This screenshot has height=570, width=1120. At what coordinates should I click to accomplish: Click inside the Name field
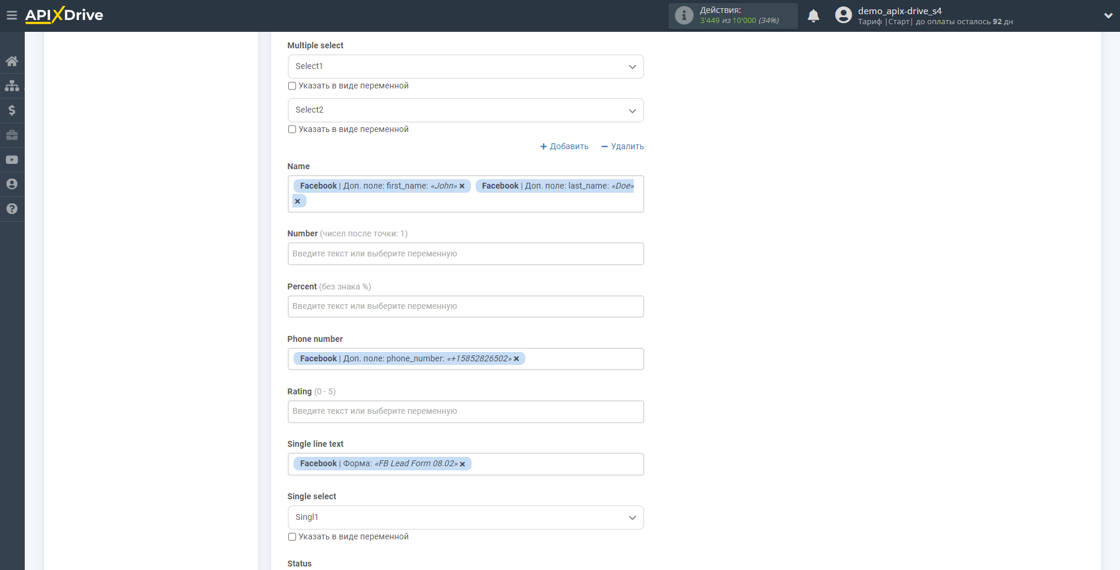pos(466,194)
